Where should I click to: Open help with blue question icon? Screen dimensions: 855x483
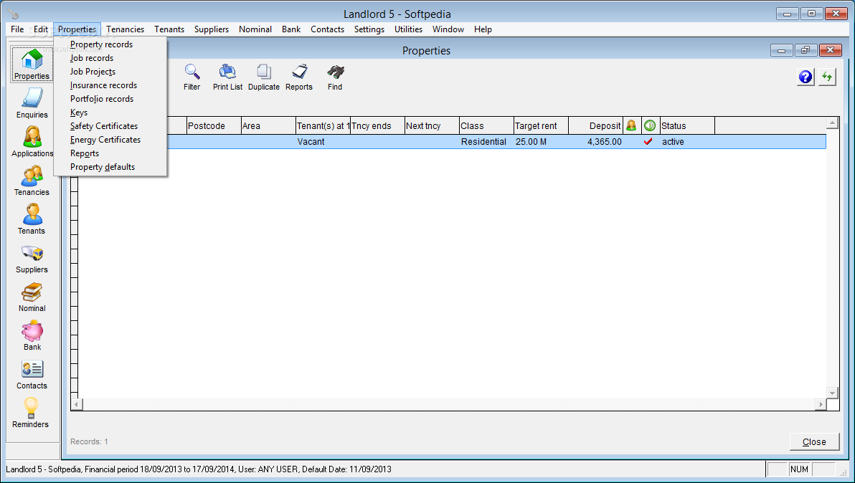click(x=806, y=77)
